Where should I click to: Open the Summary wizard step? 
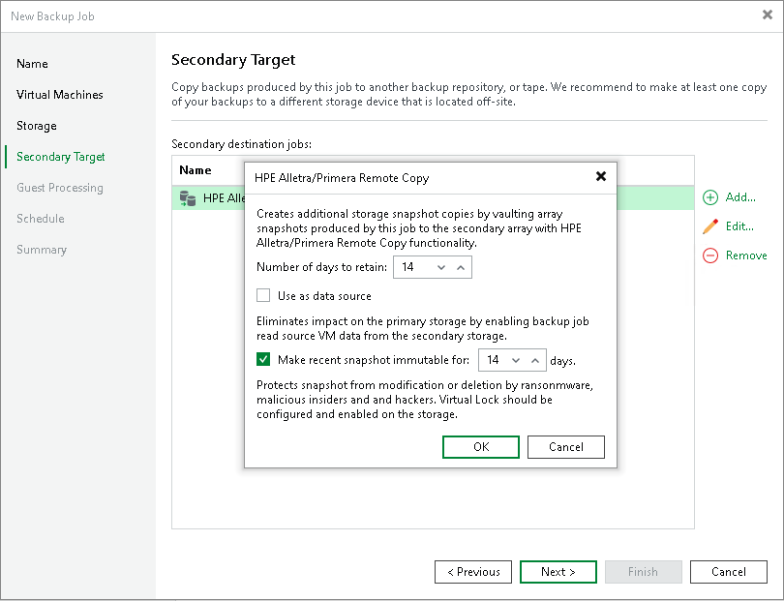pos(41,250)
